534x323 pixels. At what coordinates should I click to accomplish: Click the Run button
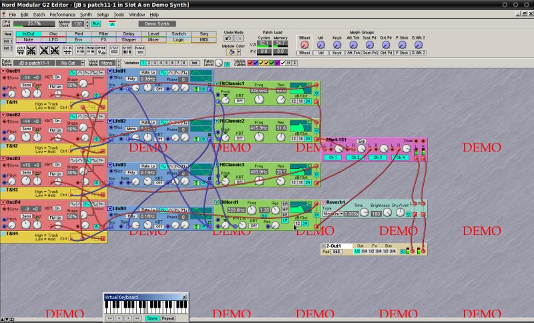tap(96, 24)
